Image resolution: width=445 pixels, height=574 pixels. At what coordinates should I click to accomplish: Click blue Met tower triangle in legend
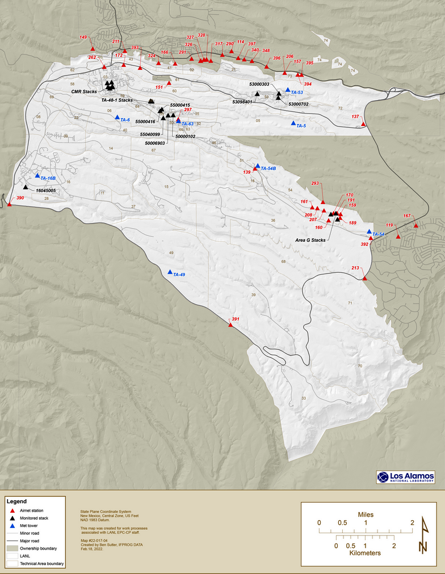[12, 526]
